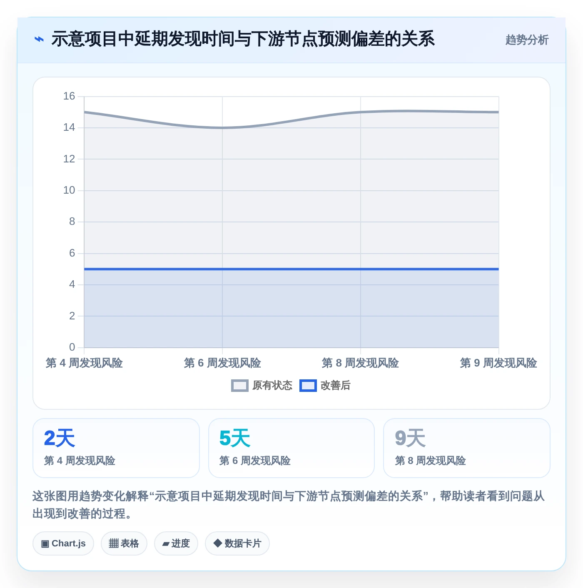Toggle the 改善后 legend entry

click(x=325, y=386)
